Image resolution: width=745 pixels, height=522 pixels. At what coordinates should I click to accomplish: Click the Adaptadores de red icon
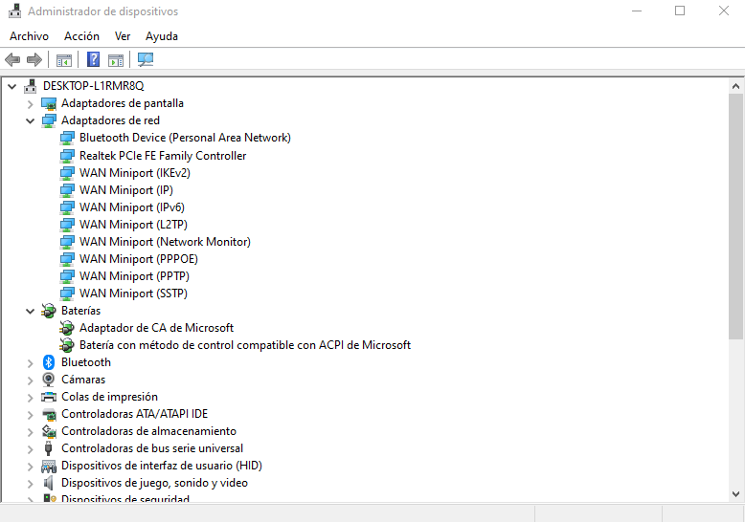point(49,120)
